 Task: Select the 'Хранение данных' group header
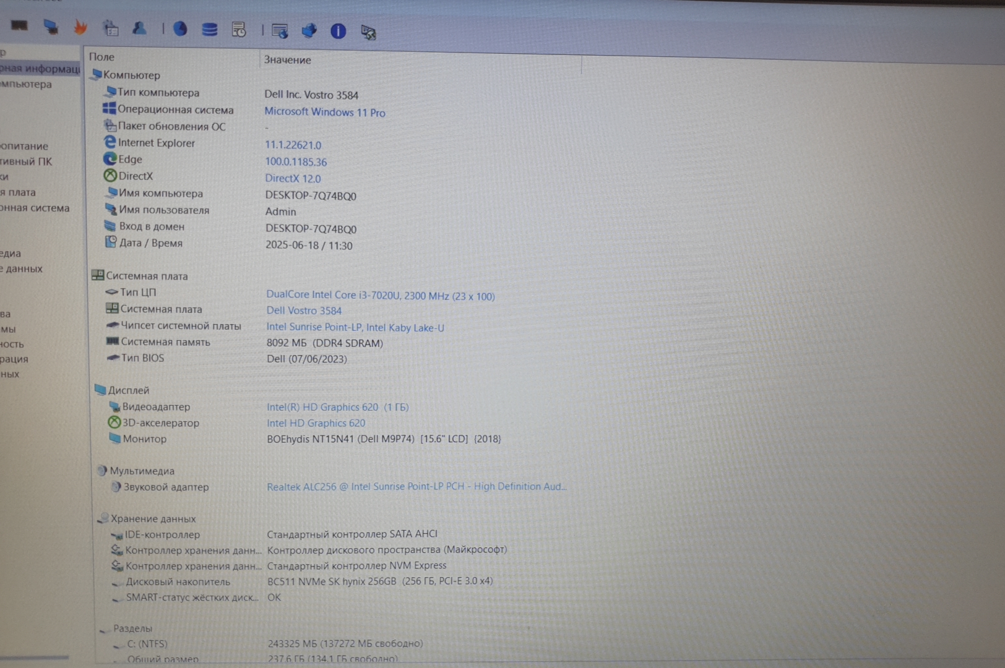(153, 519)
